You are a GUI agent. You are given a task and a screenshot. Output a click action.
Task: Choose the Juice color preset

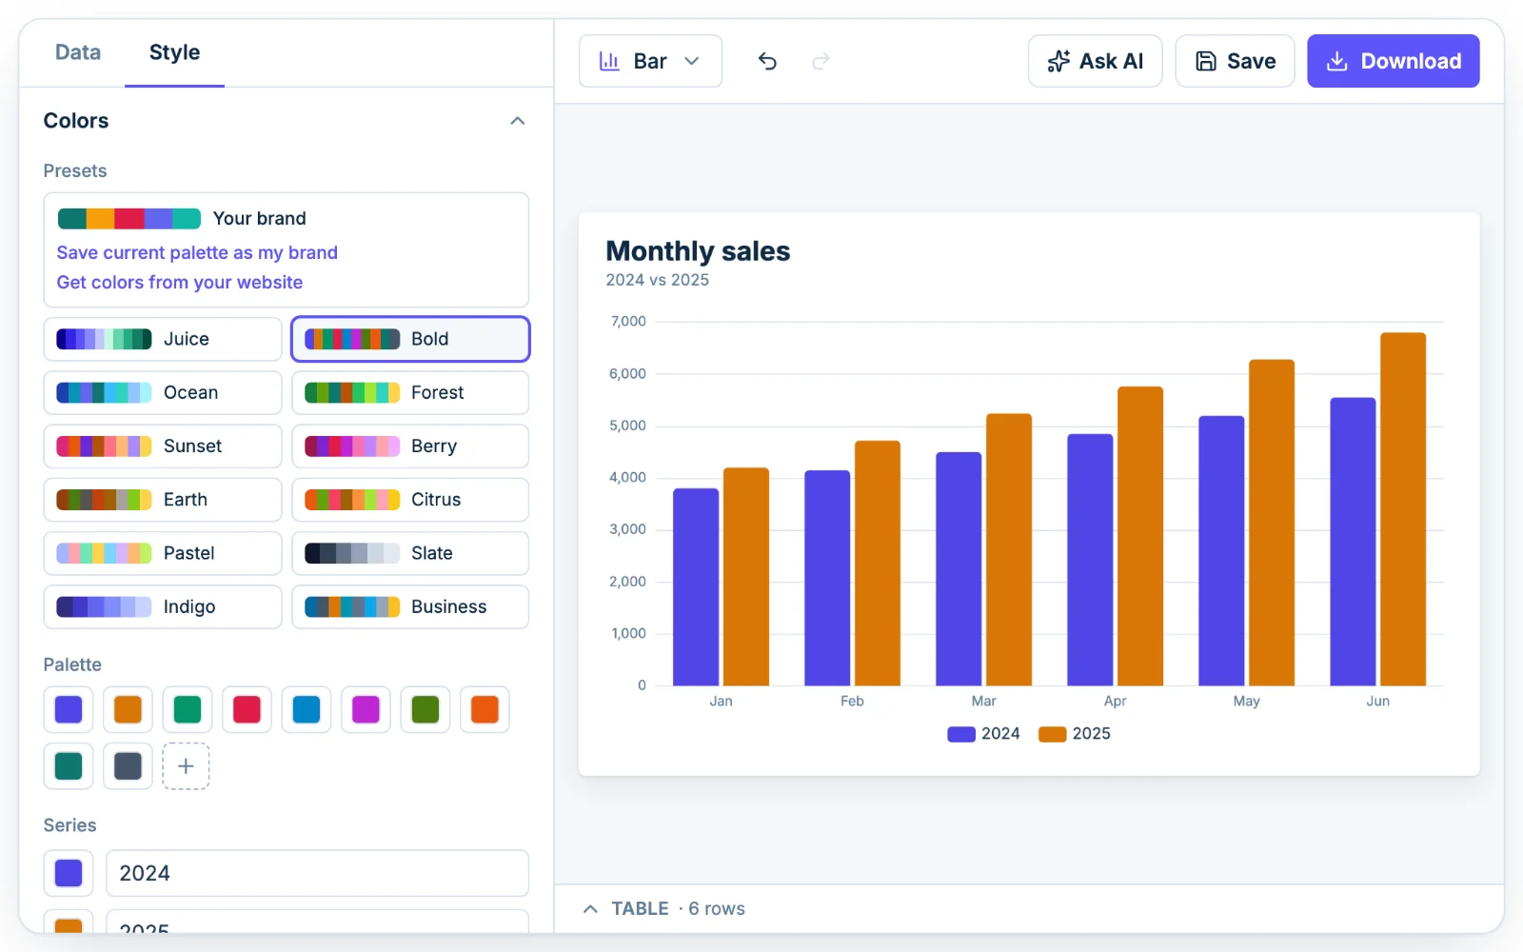click(163, 339)
